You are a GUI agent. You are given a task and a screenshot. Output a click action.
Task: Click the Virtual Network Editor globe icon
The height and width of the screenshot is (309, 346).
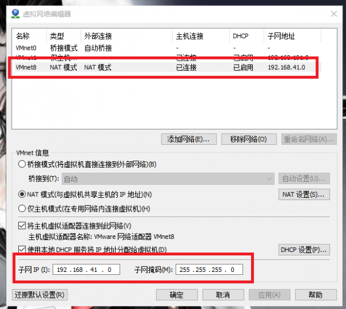click(15, 14)
